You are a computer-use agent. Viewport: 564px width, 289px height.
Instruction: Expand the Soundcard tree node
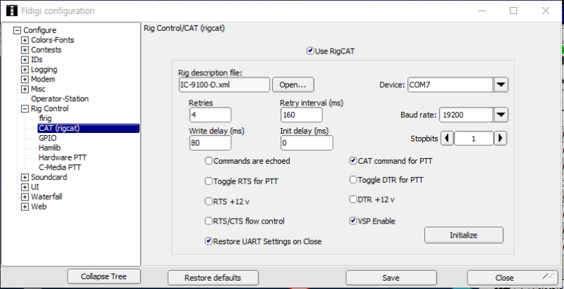click(x=25, y=177)
